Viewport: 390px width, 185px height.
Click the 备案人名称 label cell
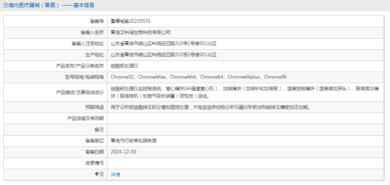tap(55, 33)
